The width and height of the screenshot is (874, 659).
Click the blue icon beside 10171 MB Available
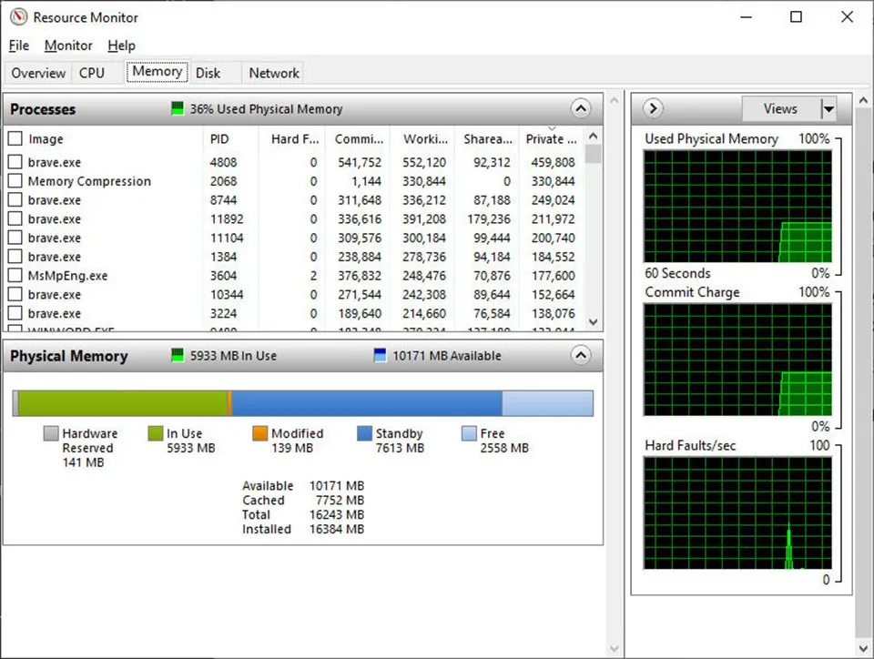pyautogui.click(x=377, y=355)
